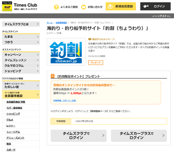Viewport: 174px width, 152px height.
Task: Open レジャー submenu link
Action: point(11,126)
